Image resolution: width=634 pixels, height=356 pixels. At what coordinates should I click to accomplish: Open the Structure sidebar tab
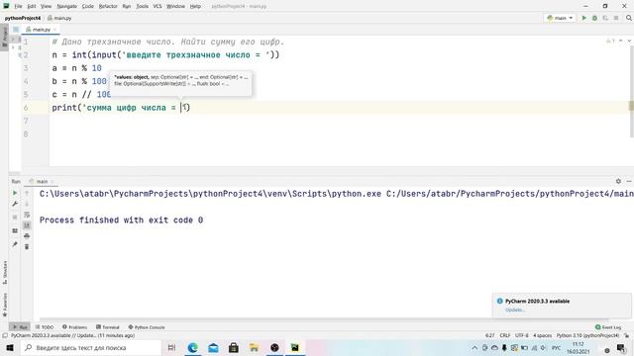(x=4, y=273)
